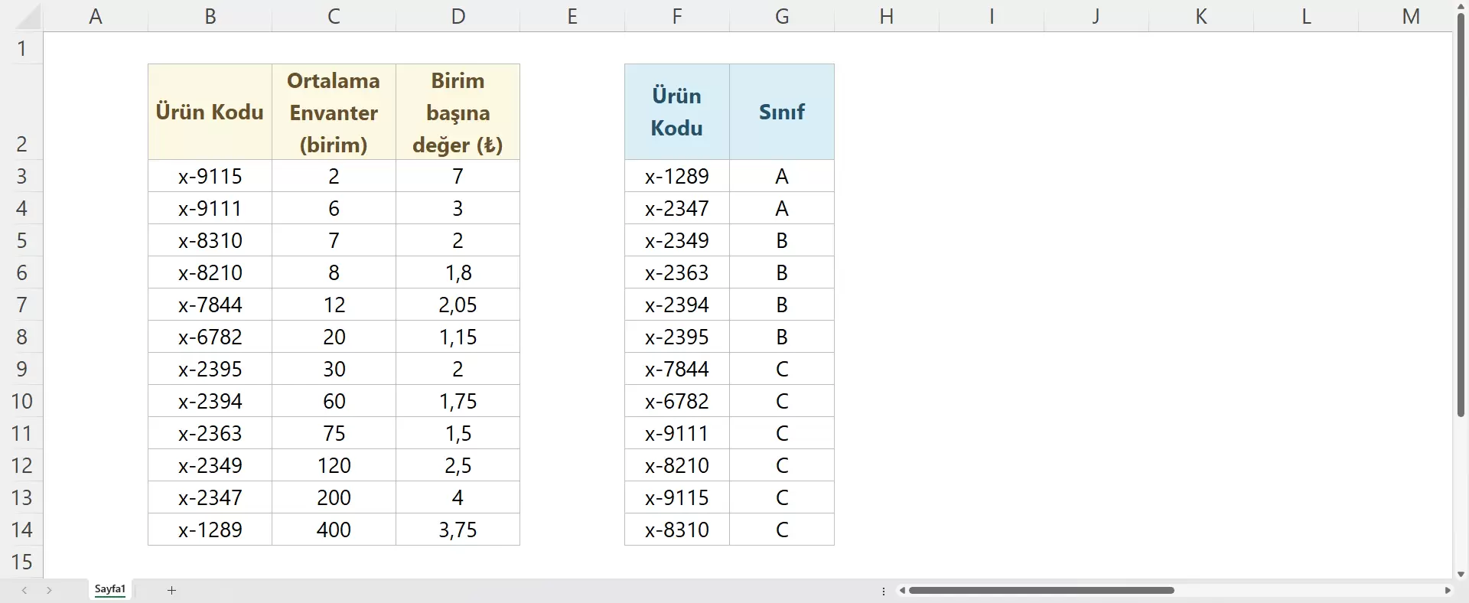Image resolution: width=1469 pixels, height=603 pixels.
Task: Select class B next to x-2395
Action: 782,337
